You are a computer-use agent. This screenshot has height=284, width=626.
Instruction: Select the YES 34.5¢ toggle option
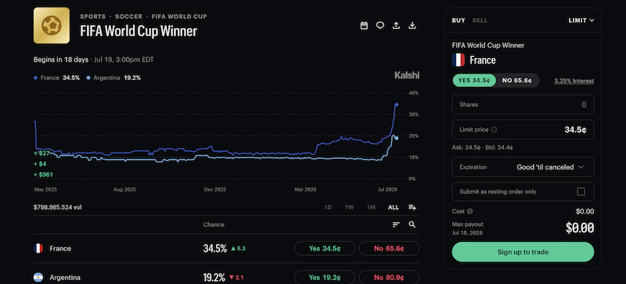pos(474,81)
